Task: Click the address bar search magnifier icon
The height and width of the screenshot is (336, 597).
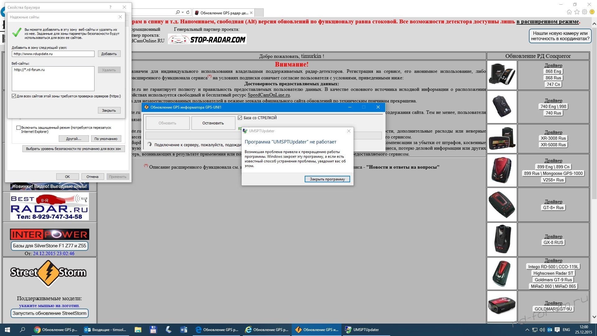Action: [178, 12]
